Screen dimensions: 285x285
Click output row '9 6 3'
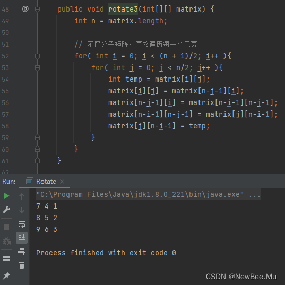click(47, 229)
